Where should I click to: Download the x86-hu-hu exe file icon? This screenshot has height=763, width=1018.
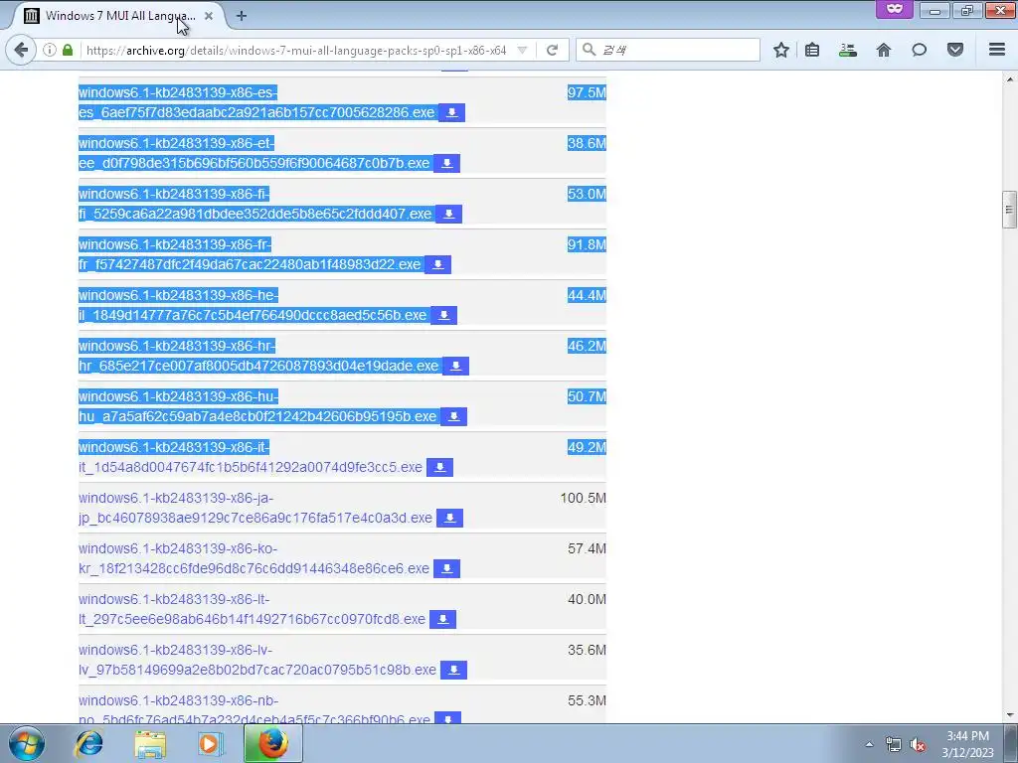coord(453,416)
